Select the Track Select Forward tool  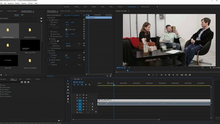(68, 84)
